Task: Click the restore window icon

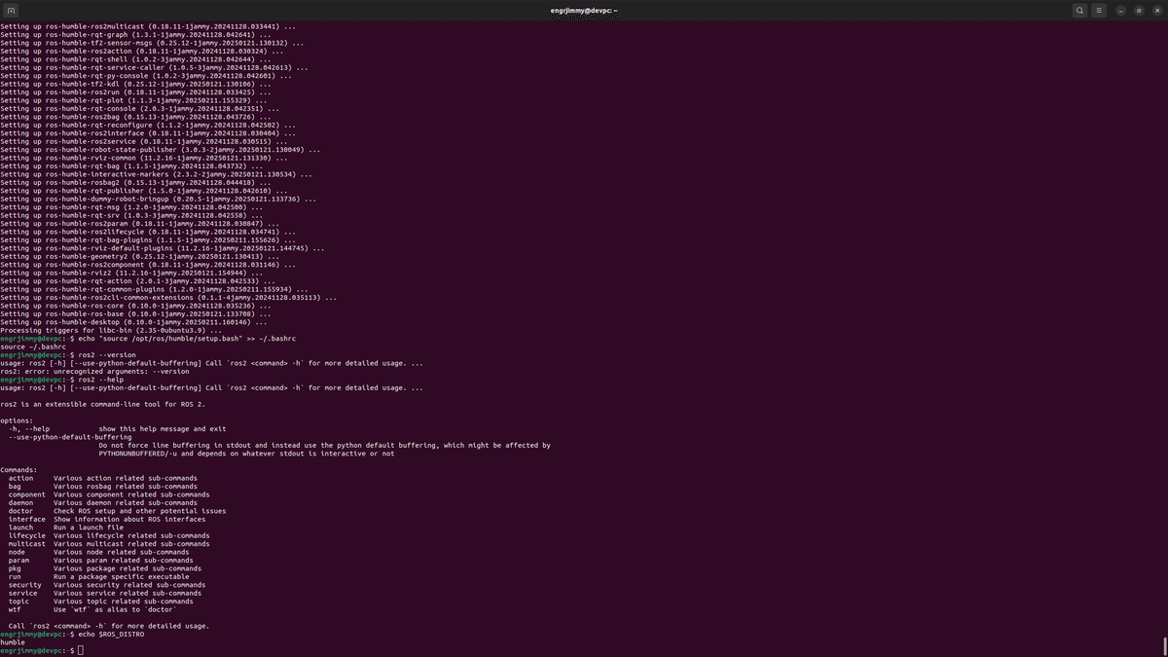Action: click(1139, 10)
